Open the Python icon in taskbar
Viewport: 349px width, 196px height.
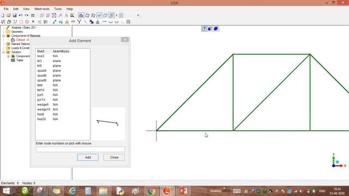pos(120,191)
